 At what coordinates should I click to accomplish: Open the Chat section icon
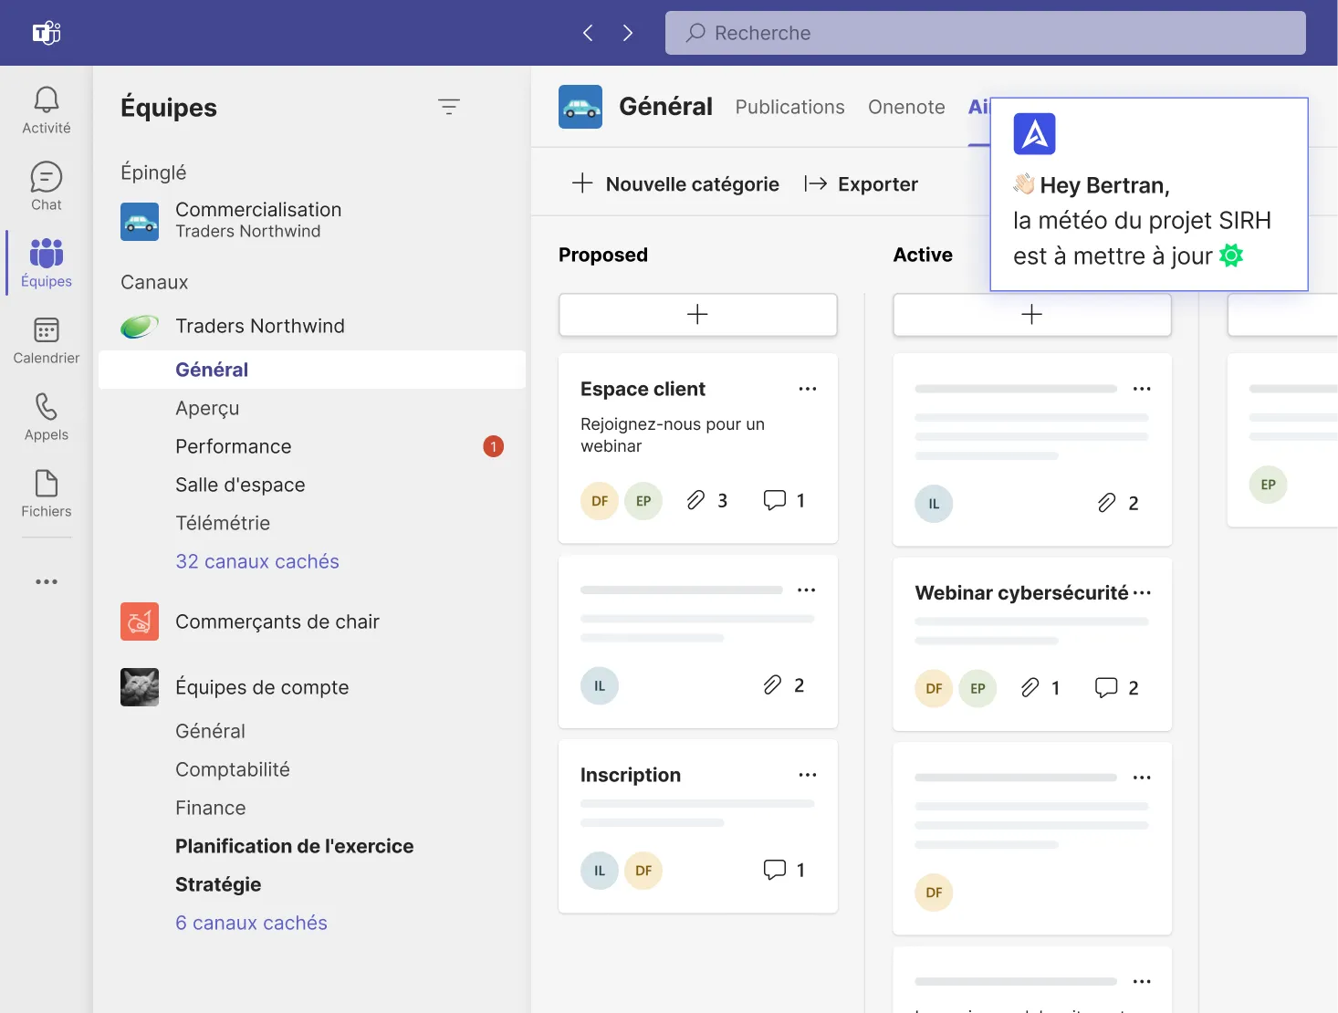pyautogui.click(x=47, y=176)
